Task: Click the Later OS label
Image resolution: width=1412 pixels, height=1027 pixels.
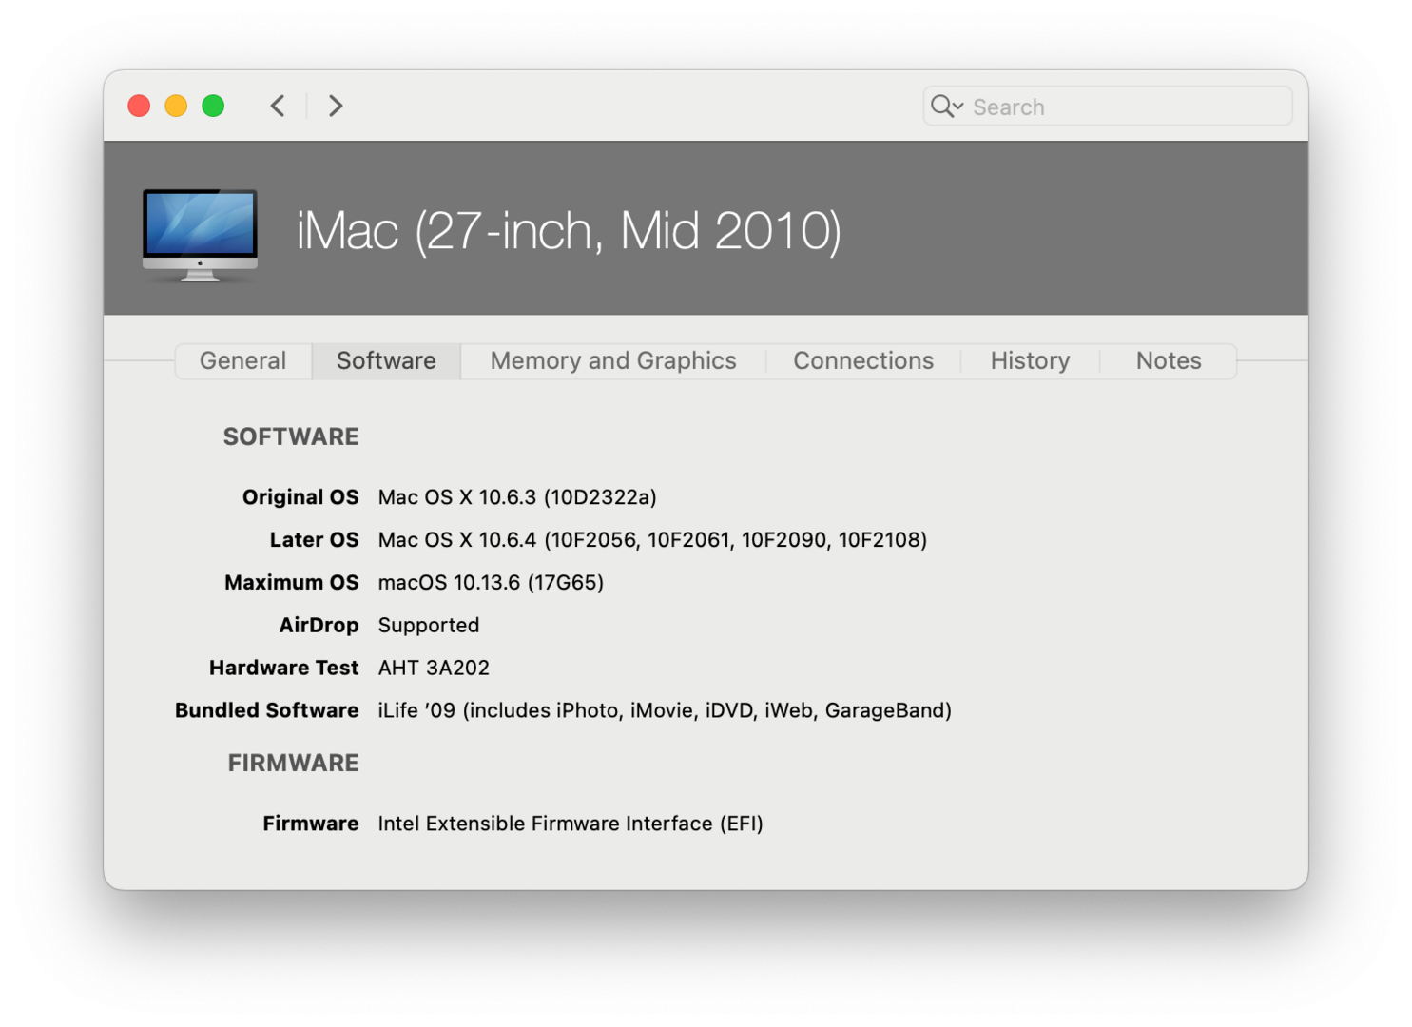Action: point(314,540)
